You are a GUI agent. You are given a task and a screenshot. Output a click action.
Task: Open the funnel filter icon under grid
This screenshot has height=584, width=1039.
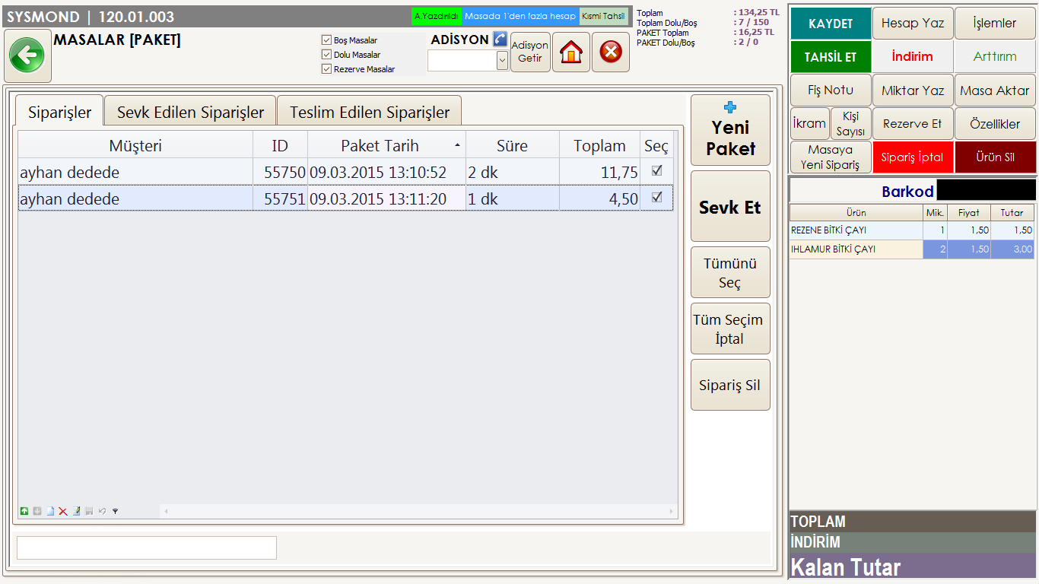[115, 512]
